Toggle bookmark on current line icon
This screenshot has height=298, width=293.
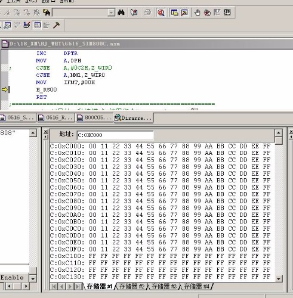(x=7, y=13)
